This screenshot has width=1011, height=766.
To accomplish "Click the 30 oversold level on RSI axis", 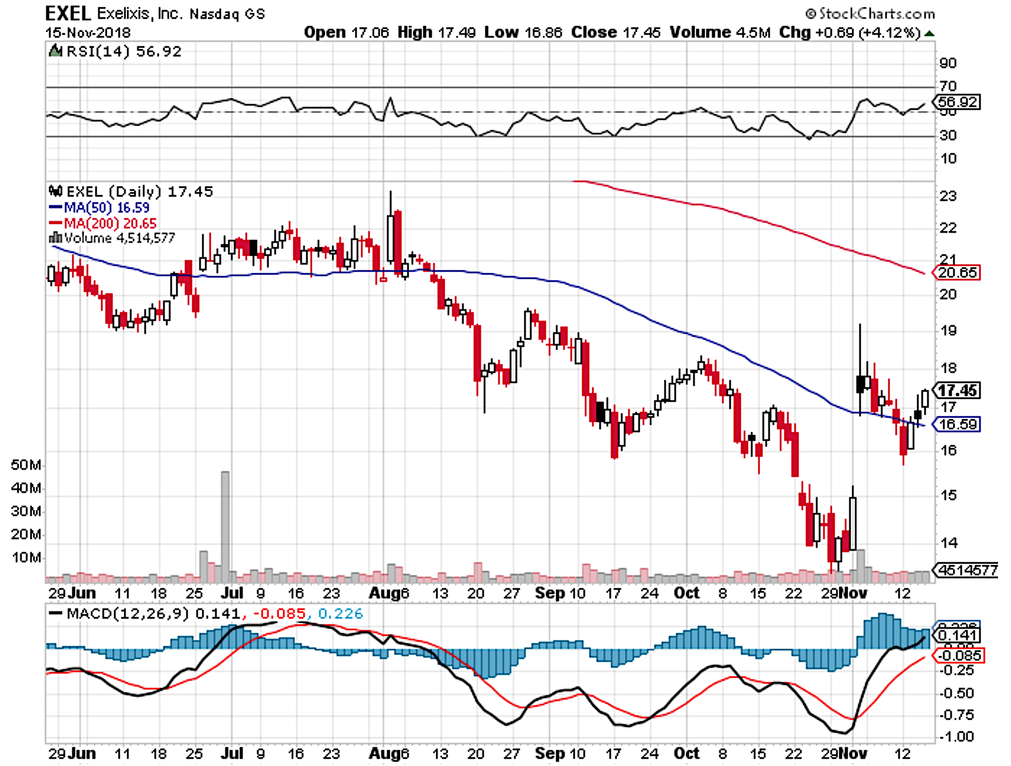I will (948, 135).
